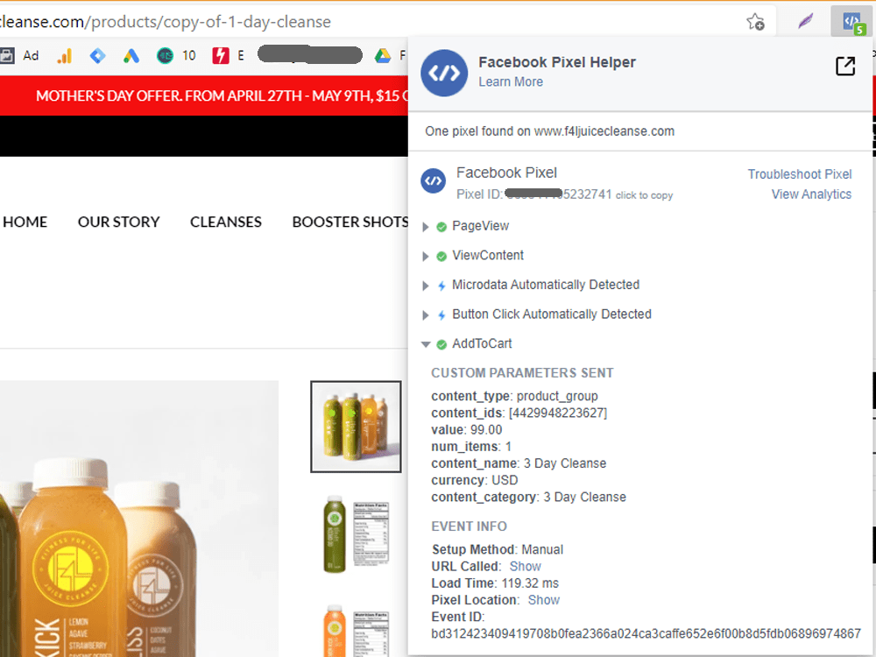Click the value: 99.00 parameter line
The width and height of the screenshot is (876, 657).
(x=467, y=429)
